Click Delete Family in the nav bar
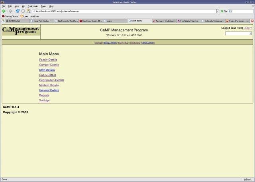The height and width of the screenshot is (182, 255). tap(148, 43)
